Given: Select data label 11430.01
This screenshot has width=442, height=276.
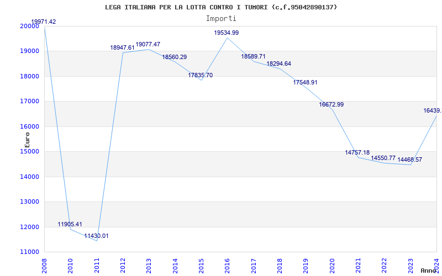Looking at the screenshot, I should click(x=96, y=236).
